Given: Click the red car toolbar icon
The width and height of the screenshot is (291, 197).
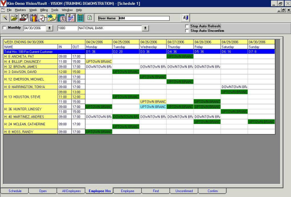Looking at the screenshot, I should 23,18.
